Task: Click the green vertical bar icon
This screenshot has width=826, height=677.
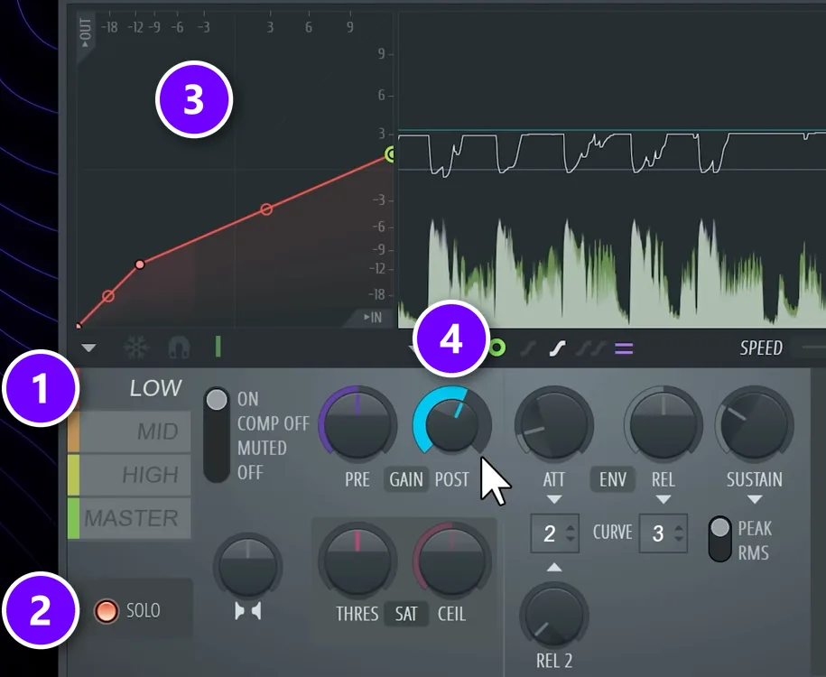Action: (x=218, y=348)
